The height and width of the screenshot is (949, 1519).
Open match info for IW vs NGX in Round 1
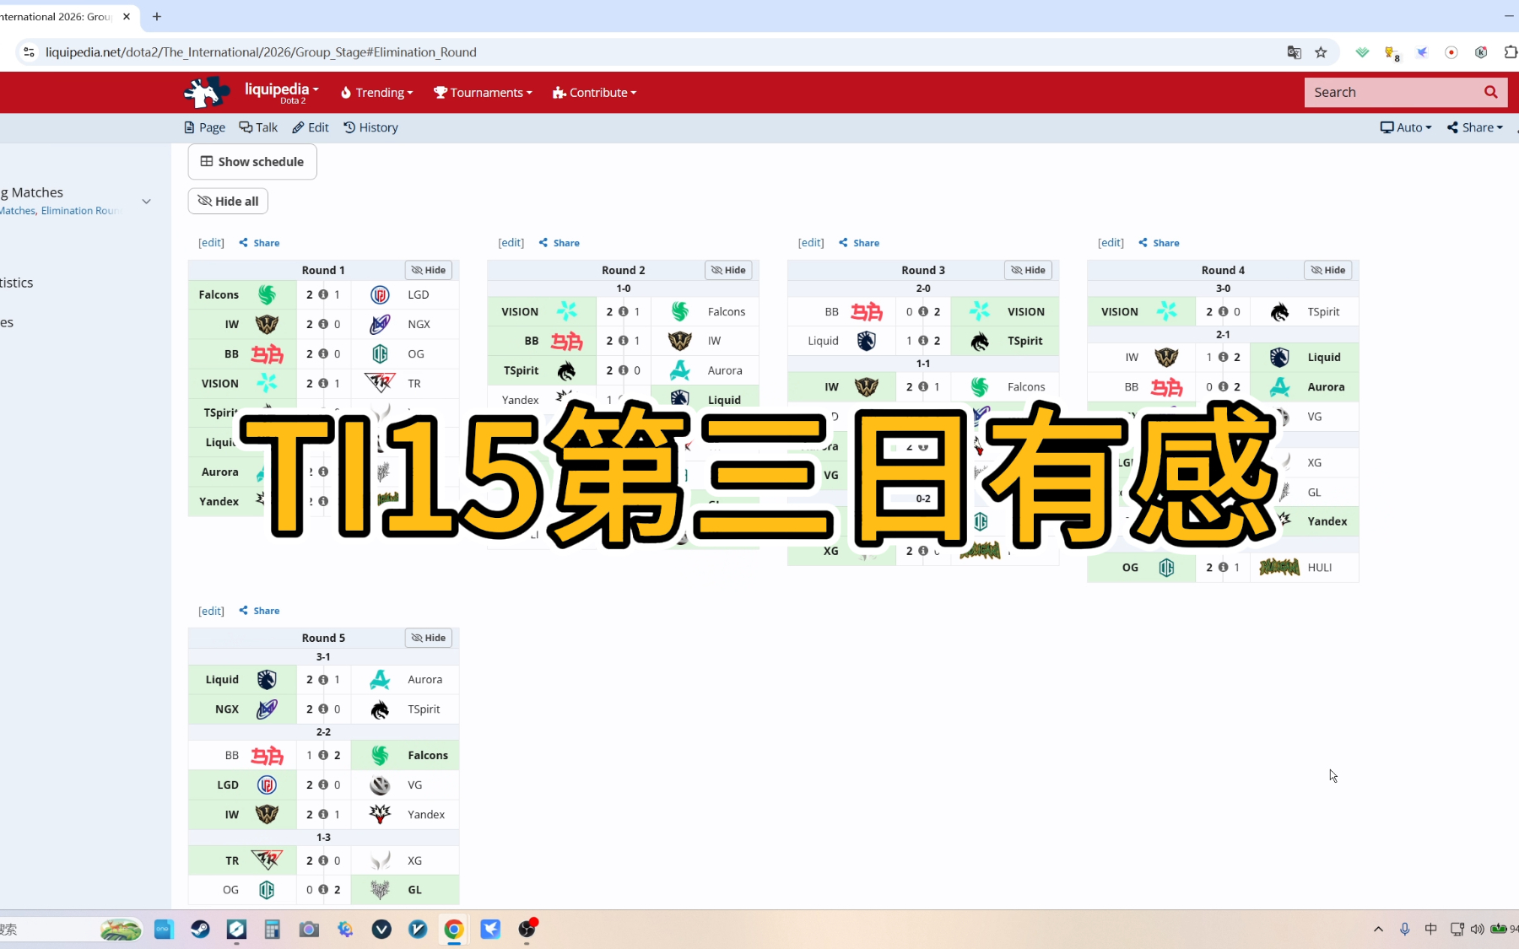323,324
